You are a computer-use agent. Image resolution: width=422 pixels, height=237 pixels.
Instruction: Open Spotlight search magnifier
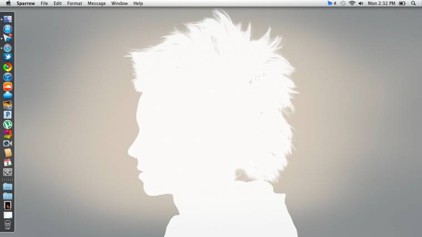pos(413,3)
